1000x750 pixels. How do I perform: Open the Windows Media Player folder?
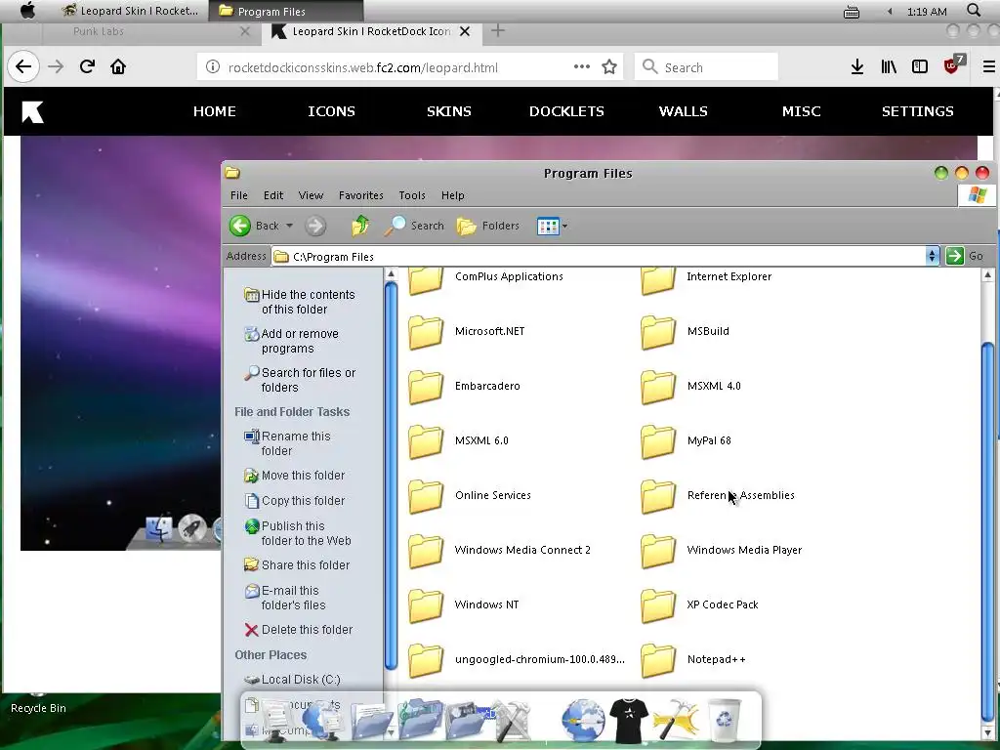click(x=722, y=550)
